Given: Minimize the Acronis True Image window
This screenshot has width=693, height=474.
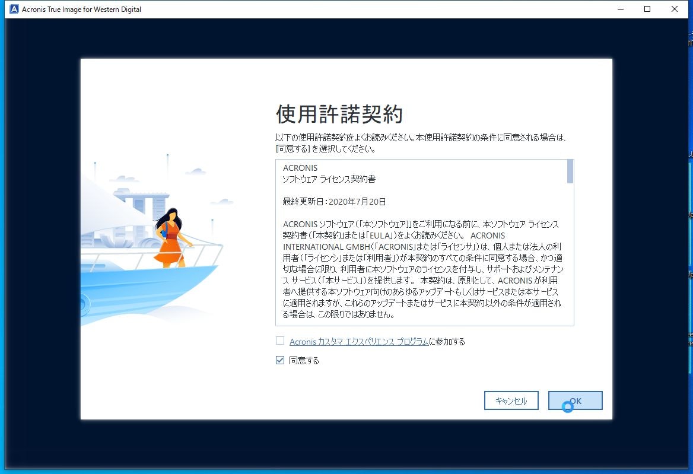Looking at the screenshot, I should (621, 9).
